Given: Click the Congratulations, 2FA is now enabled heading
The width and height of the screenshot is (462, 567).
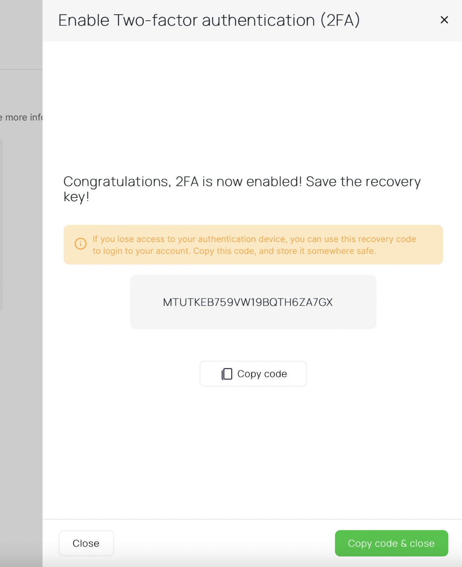Looking at the screenshot, I should click(242, 182).
